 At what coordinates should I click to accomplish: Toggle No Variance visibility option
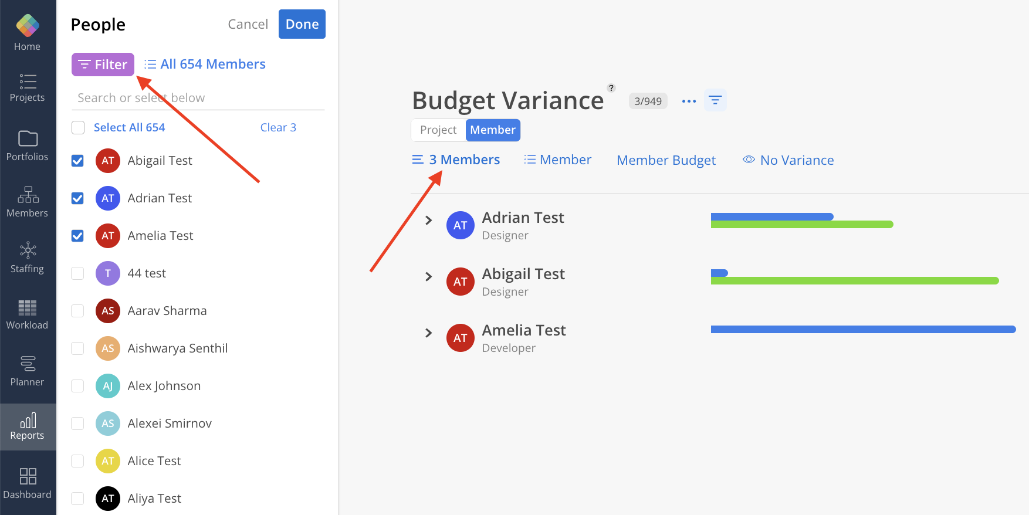click(788, 160)
